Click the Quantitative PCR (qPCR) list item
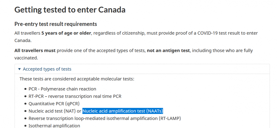Viewport: 277px width, 128px height. click(54, 104)
